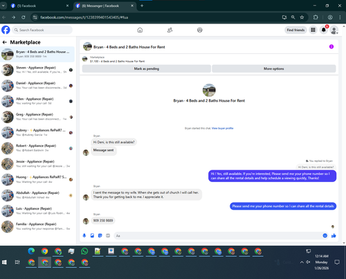This screenshot has width=346, height=279.
Task: Open the tab search dropdown
Action: 3,6
